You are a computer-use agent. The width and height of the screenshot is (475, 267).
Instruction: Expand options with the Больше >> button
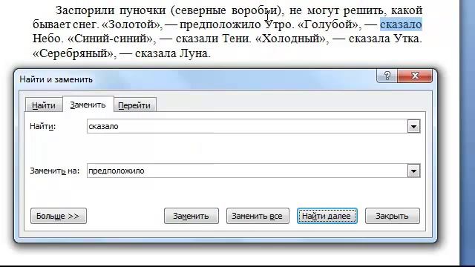click(x=59, y=216)
